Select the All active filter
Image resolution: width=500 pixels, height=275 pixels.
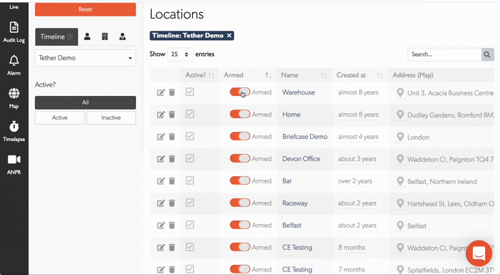[x=85, y=102]
